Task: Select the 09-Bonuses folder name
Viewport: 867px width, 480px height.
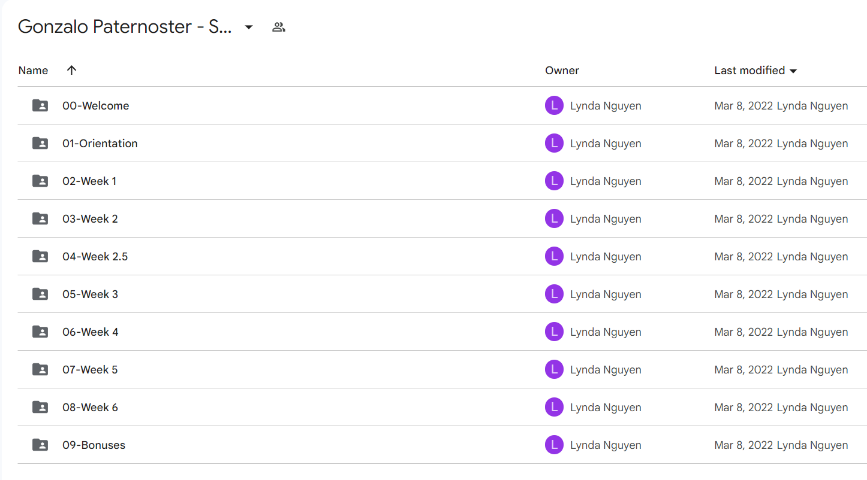Action: [x=94, y=445]
